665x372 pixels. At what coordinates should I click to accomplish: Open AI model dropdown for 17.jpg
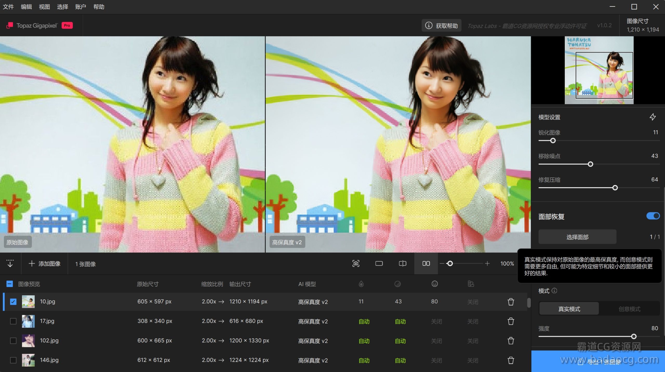tap(313, 321)
